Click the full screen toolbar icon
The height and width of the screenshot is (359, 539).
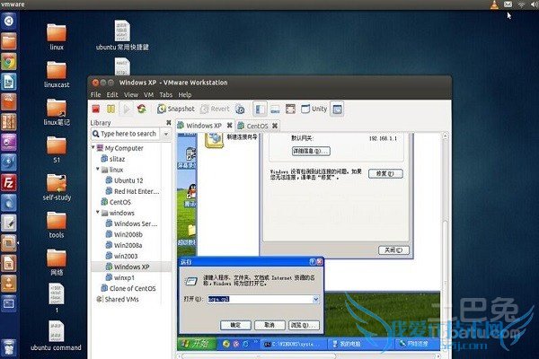(x=290, y=109)
